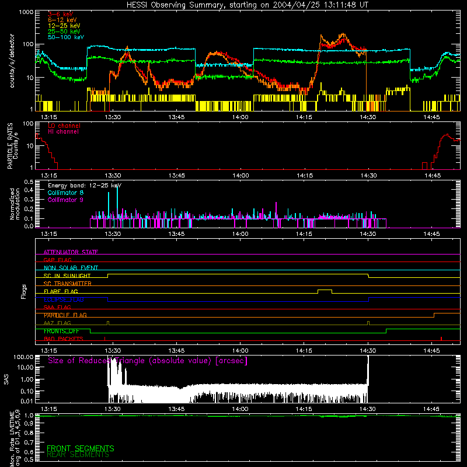Click the ECLIPSE FLAG label
Image resolution: width=467 pixels, height=467 pixels.
64,299
